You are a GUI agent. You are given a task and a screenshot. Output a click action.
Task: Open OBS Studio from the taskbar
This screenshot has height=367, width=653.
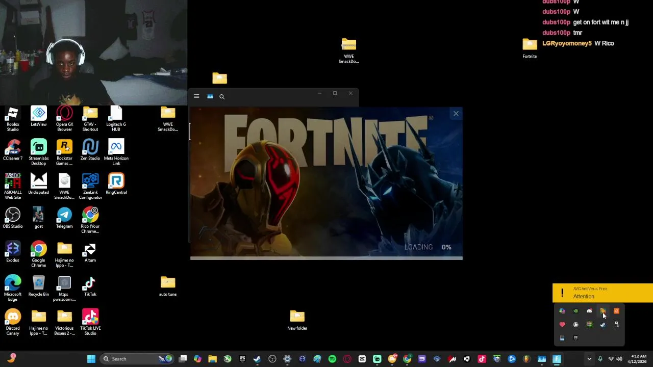(272, 359)
